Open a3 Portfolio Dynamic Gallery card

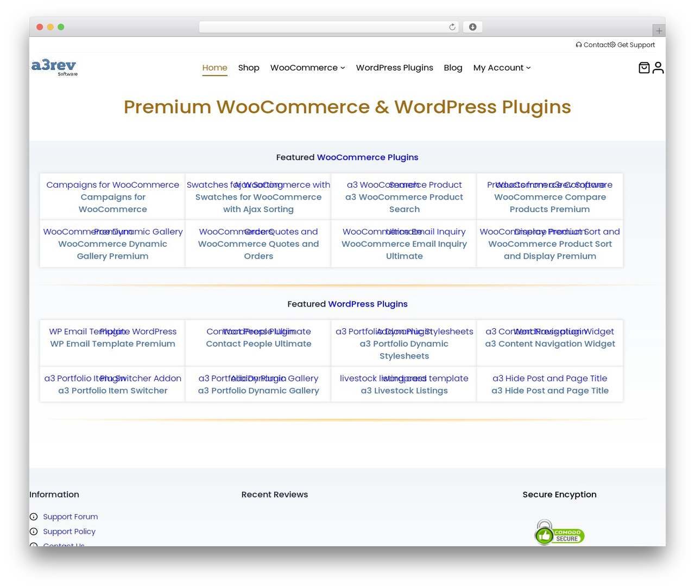258,385
